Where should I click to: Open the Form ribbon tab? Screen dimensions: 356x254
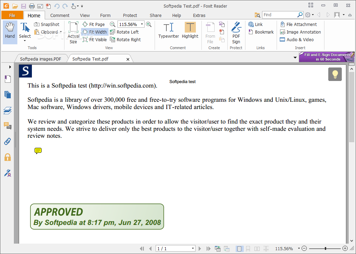[x=105, y=16]
